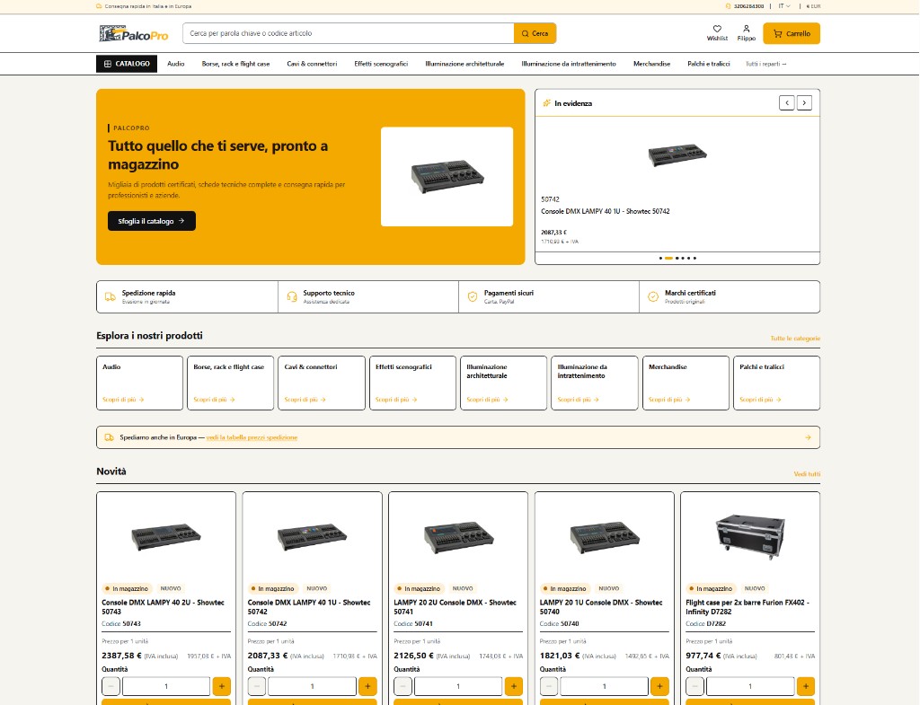The width and height of the screenshot is (920, 705).
Task: Open the Wishlist heart icon
Action: click(x=717, y=33)
